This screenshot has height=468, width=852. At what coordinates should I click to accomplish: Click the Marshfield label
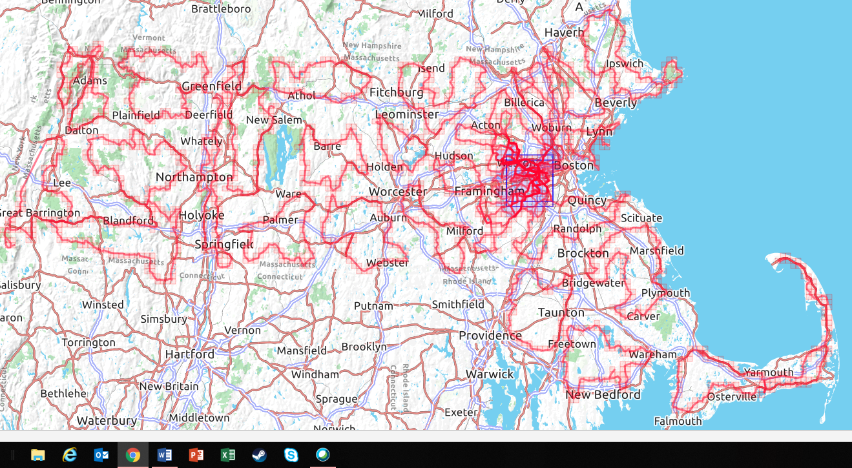[657, 250]
